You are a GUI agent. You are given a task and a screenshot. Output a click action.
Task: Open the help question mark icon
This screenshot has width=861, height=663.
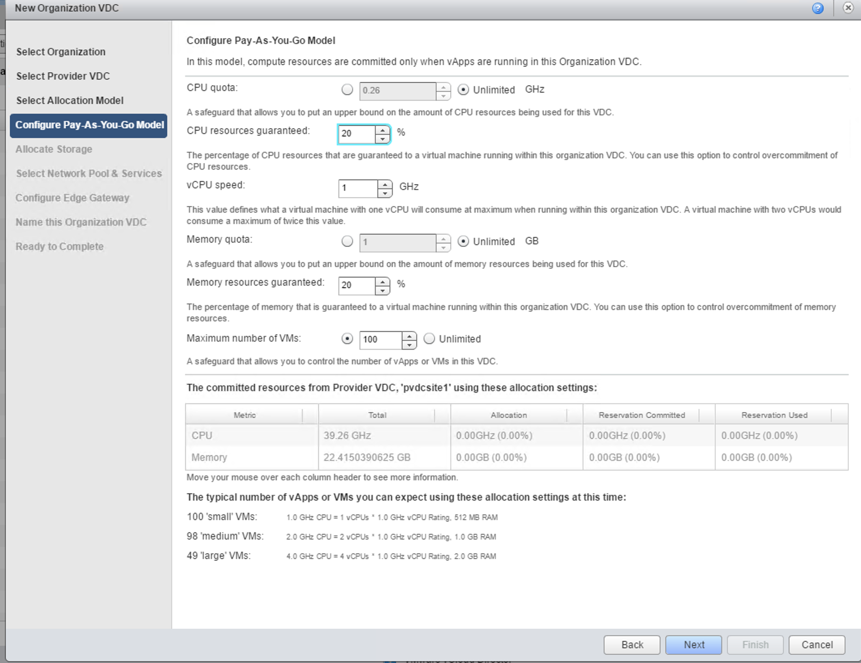click(817, 8)
